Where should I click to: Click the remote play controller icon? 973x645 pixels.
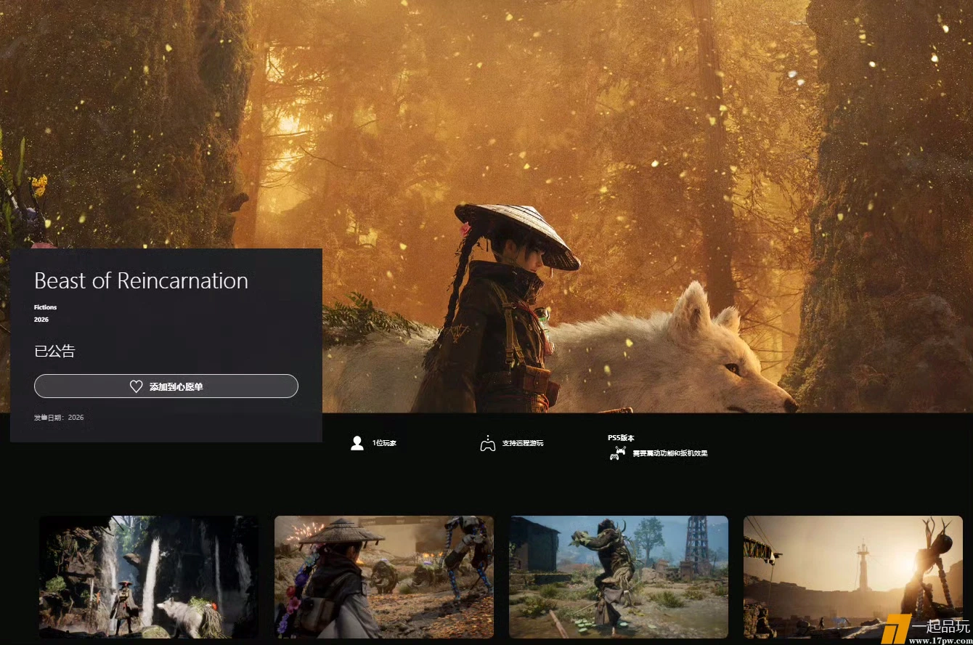click(487, 443)
